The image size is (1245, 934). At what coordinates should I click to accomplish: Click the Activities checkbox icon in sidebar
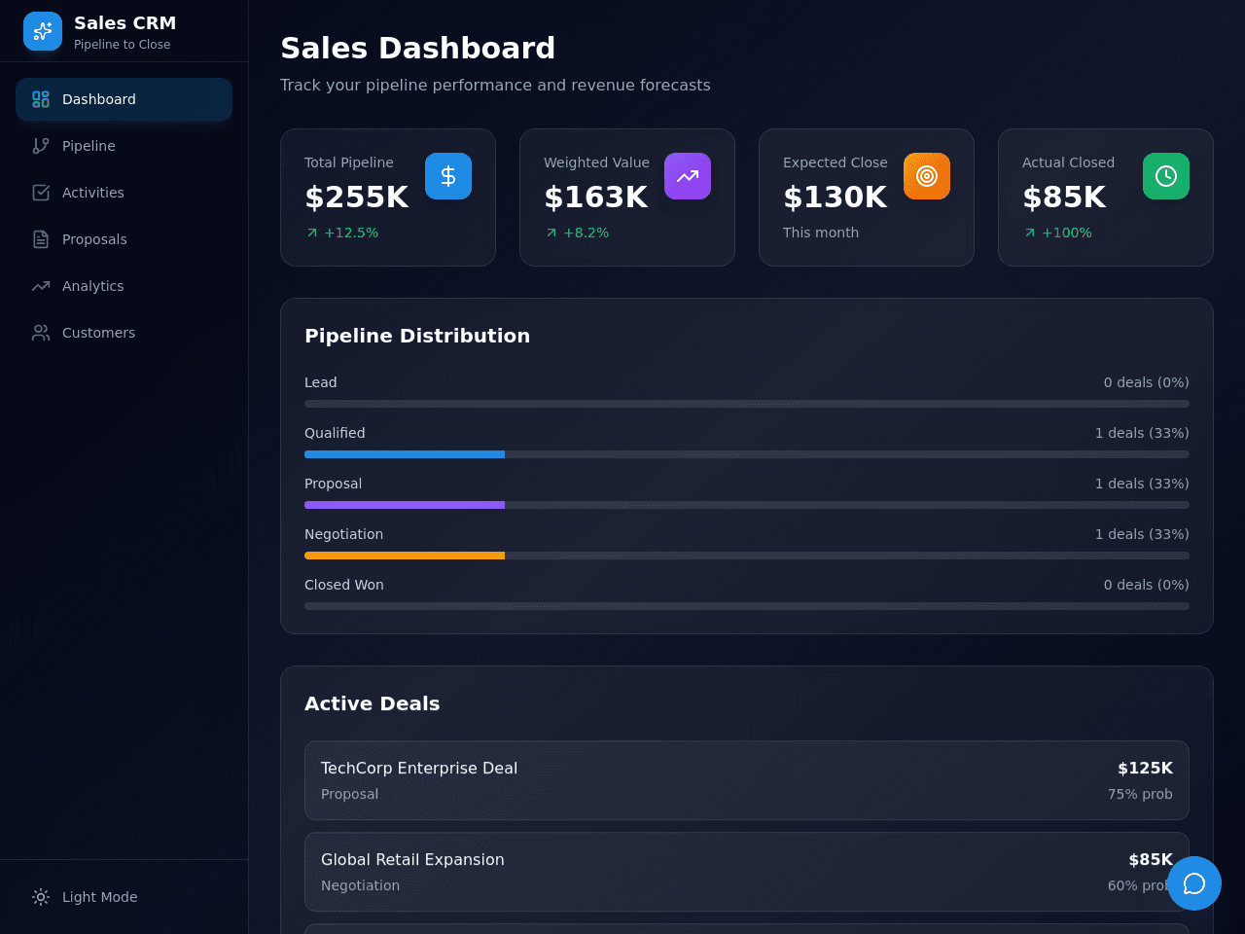(41, 193)
